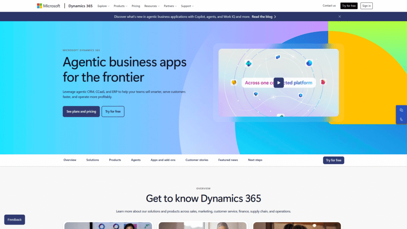Expand the Resources dropdown menu
Screen dimensions: 407x229
point(152,6)
